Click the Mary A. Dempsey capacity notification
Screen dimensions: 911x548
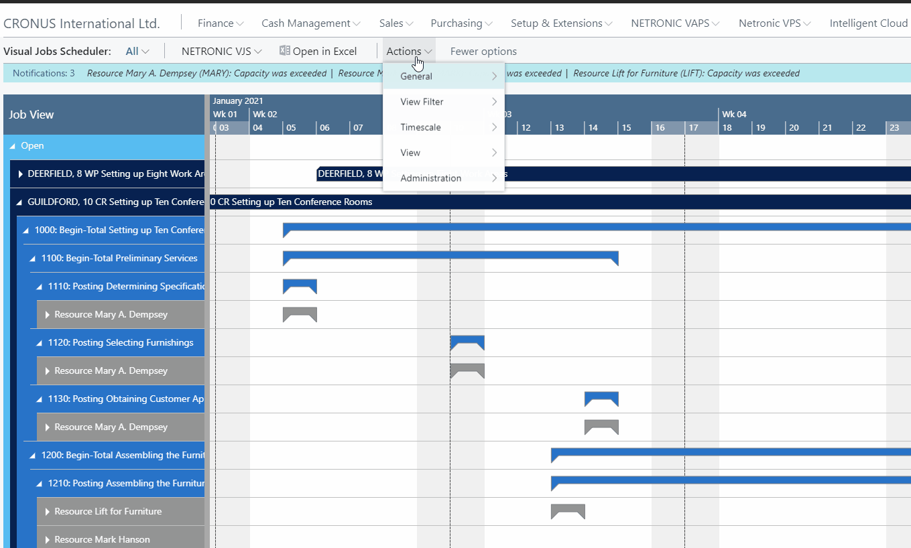(x=208, y=73)
